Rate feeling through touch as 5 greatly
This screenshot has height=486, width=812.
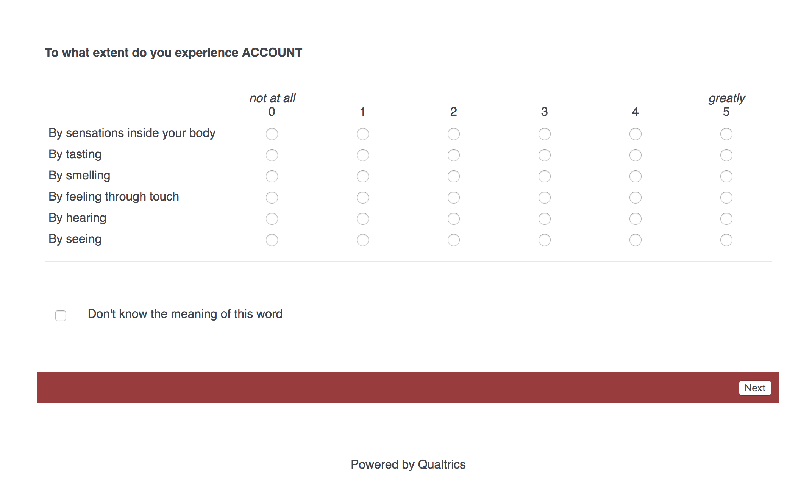[x=726, y=198]
